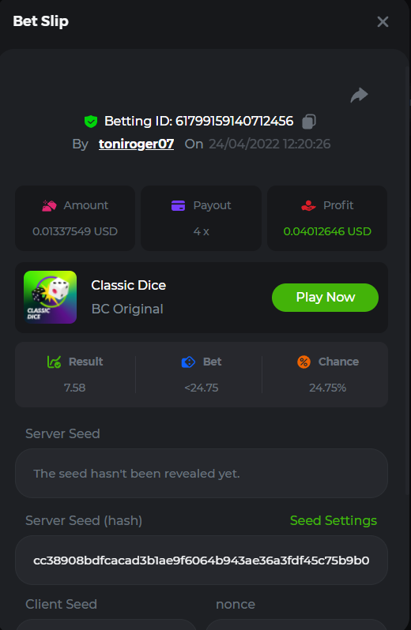Click the blue Bet dice icon
The height and width of the screenshot is (630, 411).
click(x=188, y=362)
